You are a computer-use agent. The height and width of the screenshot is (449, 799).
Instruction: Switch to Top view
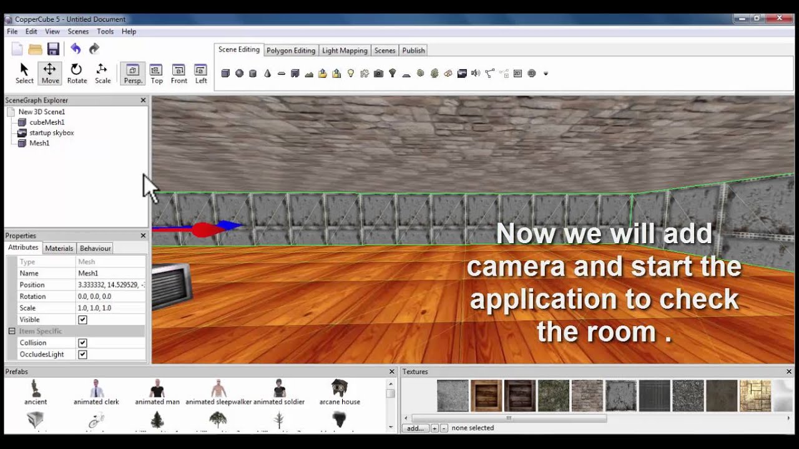tap(157, 73)
